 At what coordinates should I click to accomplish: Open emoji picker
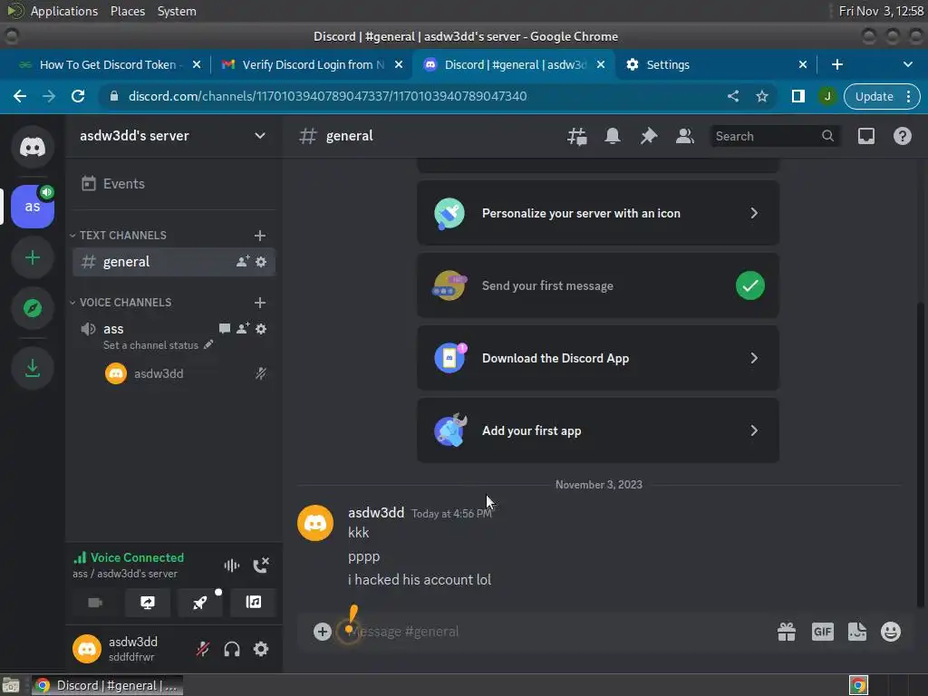click(x=891, y=632)
